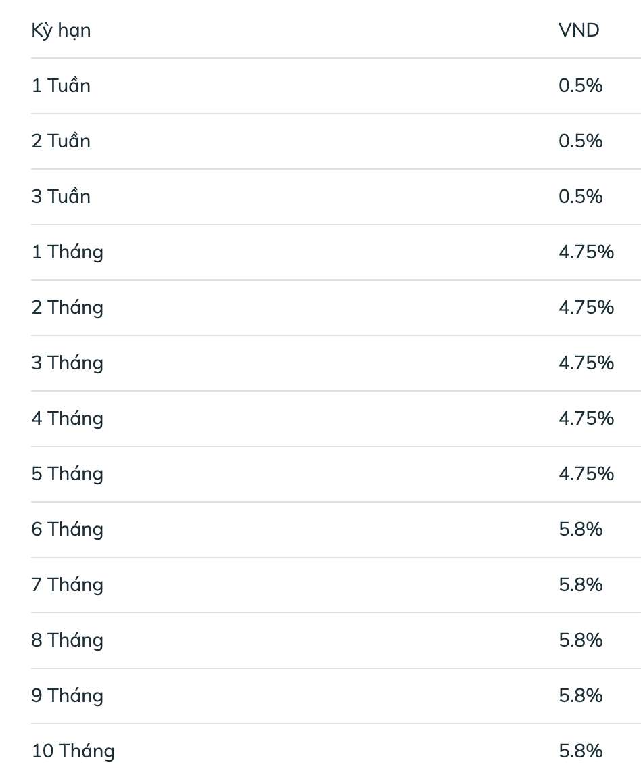
Task: Click the 4.75% rate for 1 Tháng
Action: 586,252
